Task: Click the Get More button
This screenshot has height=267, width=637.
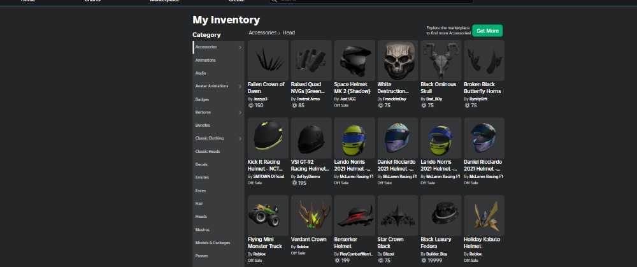Action: tap(487, 31)
